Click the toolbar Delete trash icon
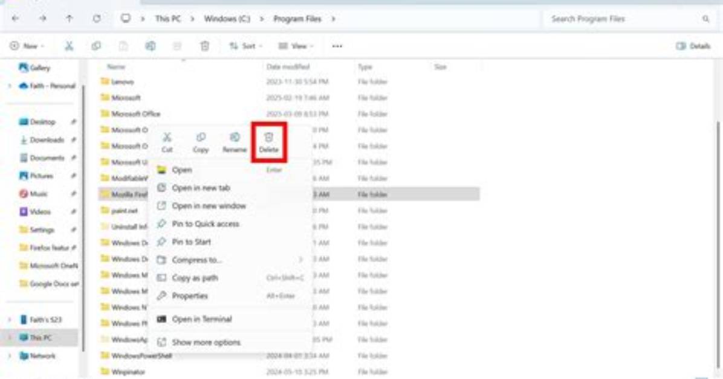The width and height of the screenshot is (723, 379). [205, 46]
